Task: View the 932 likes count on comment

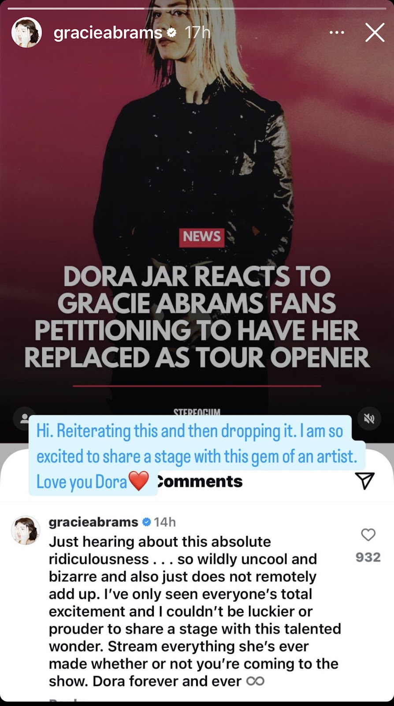Action: 368,557
